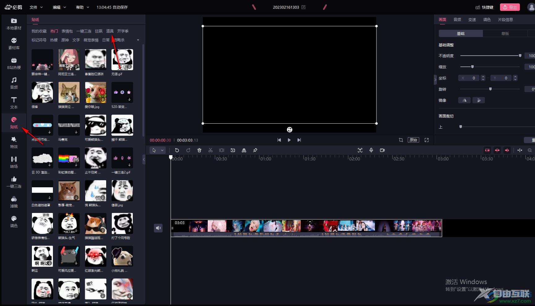Click the scissors split icon
Image resolution: width=535 pixels, height=306 pixels.
[x=211, y=150]
